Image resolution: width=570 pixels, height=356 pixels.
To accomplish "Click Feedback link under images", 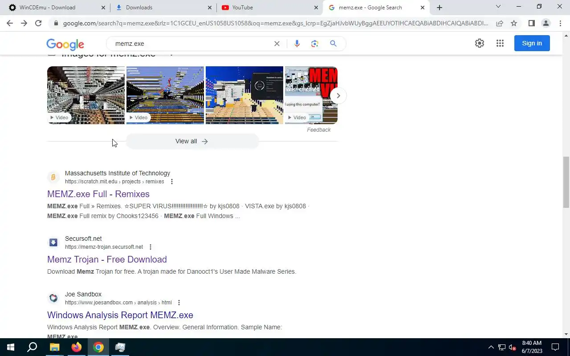I will (x=319, y=130).
